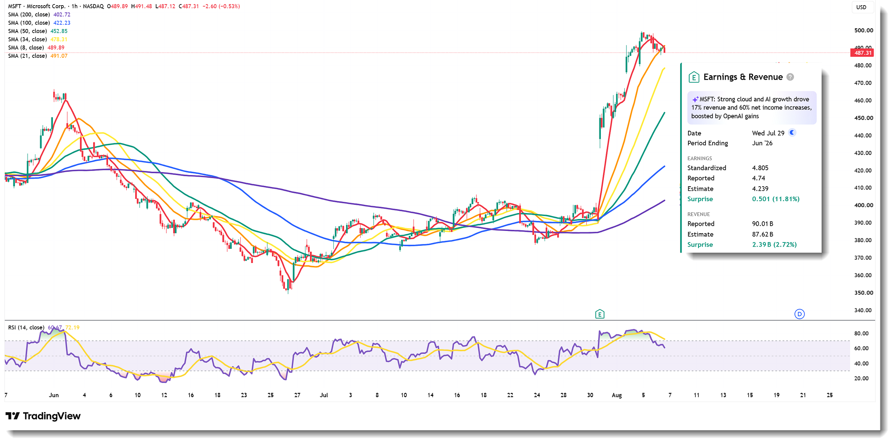Click the Reported earnings value 4.74
894x444 pixels.
tap(758, 178)
